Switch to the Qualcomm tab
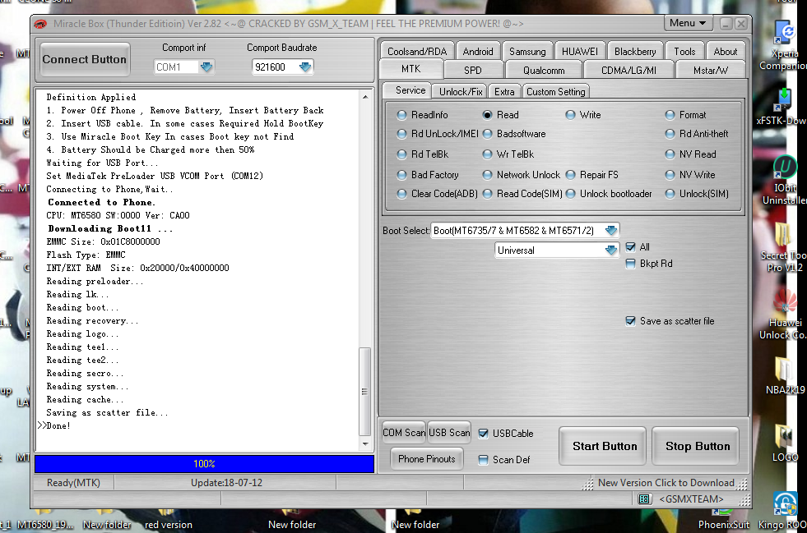This screenshot has height=533, width=807. click(x=544, y=71)
